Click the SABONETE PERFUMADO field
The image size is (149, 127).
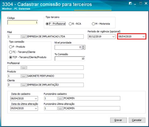click(x=55, y=76)
